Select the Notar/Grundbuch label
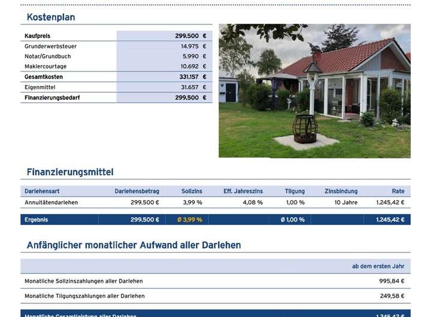Image resolution: width=431 pixels, height=317 pixels. (48, 56)
